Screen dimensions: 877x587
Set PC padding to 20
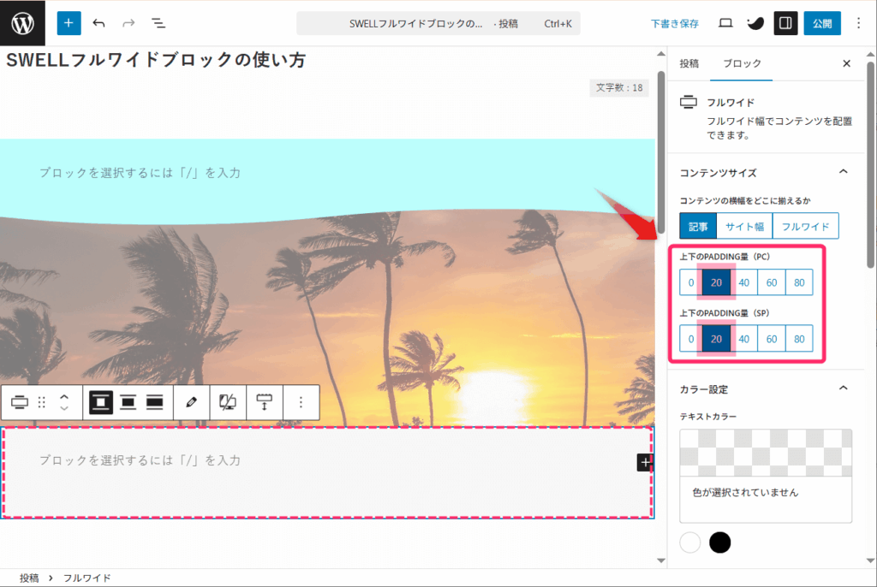click(x=717, y=282)
